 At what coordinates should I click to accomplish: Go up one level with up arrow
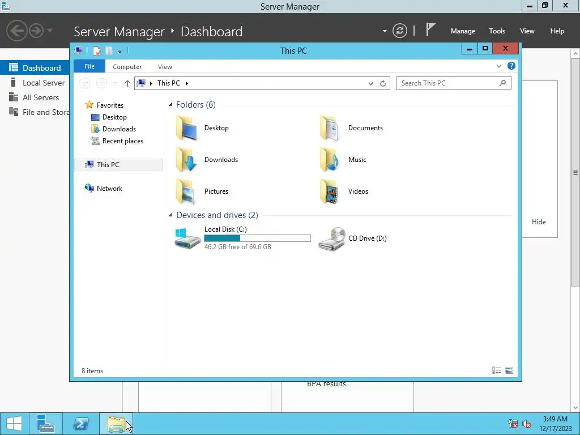(127, 84)
